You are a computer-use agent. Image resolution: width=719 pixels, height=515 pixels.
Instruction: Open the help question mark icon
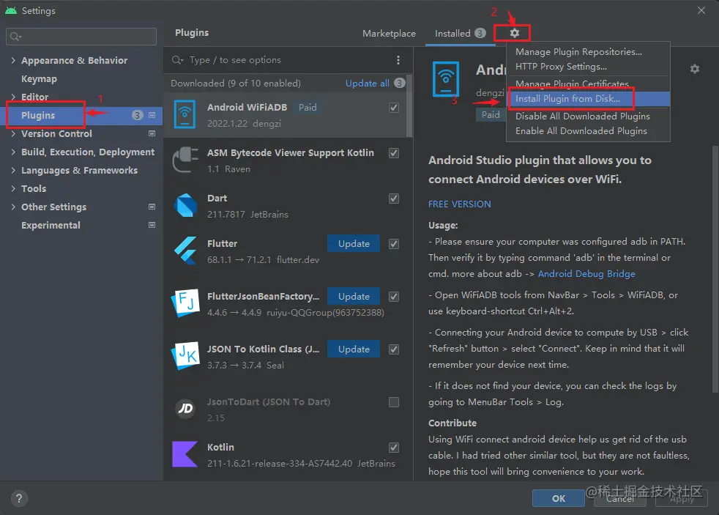point(19,498)
